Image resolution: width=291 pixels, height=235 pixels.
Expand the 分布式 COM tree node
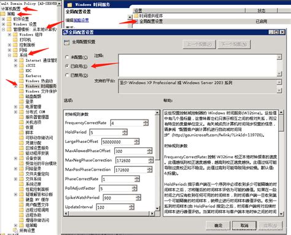tap(15, 112)
